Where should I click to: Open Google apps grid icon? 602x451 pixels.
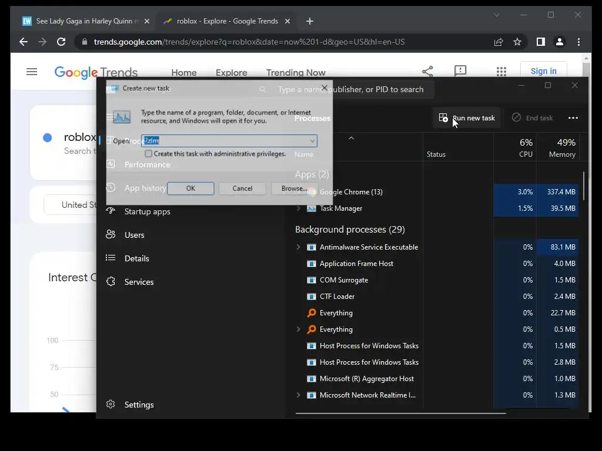pyautogui.click(x=501, y=71)
